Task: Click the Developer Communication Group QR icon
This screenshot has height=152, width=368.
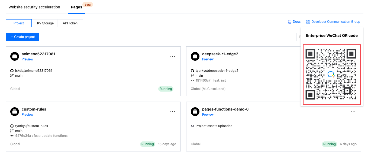Action: click(308, 22)
